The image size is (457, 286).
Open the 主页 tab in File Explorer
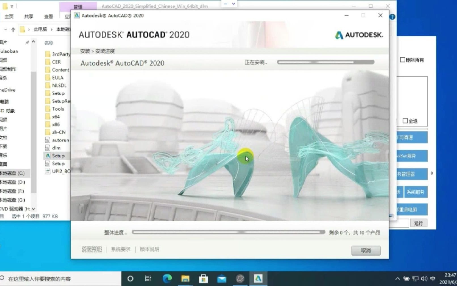(x=9, y=16)
